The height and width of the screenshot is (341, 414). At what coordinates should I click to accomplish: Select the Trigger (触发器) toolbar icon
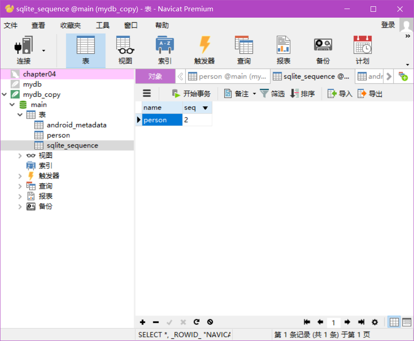point(204,50)
